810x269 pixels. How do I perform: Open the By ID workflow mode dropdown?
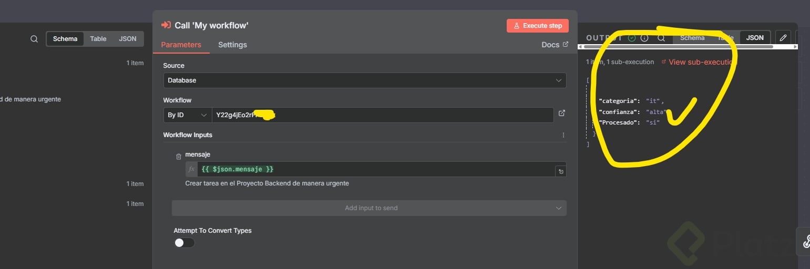[x=187, y=115]
